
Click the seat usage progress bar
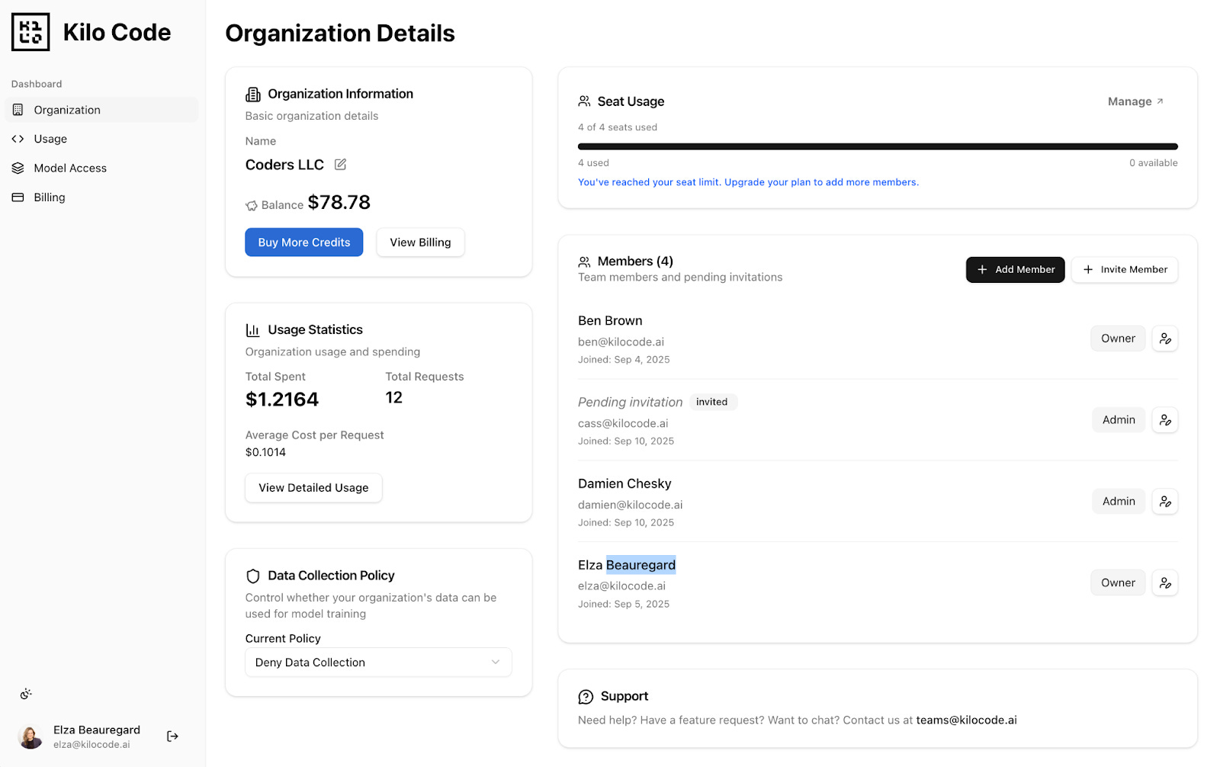tap(878, 146)
